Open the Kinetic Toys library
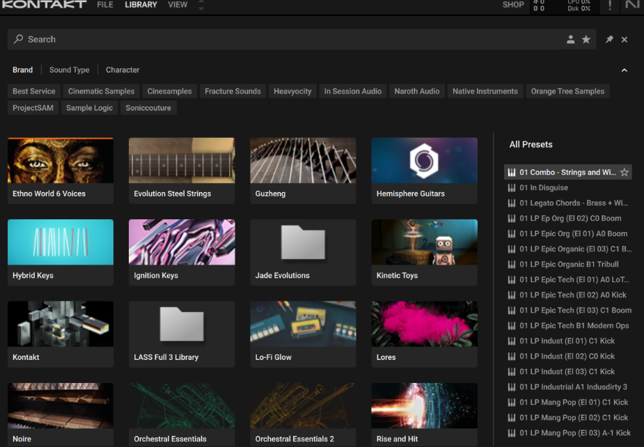Screen dimensions: 644x447 point(424,252)
